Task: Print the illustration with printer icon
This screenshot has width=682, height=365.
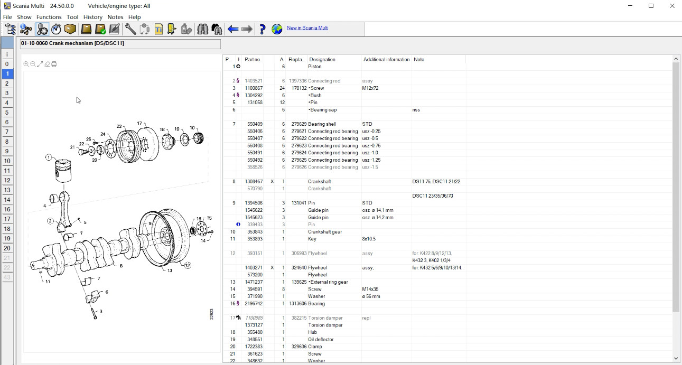Action: click(54, 64)
